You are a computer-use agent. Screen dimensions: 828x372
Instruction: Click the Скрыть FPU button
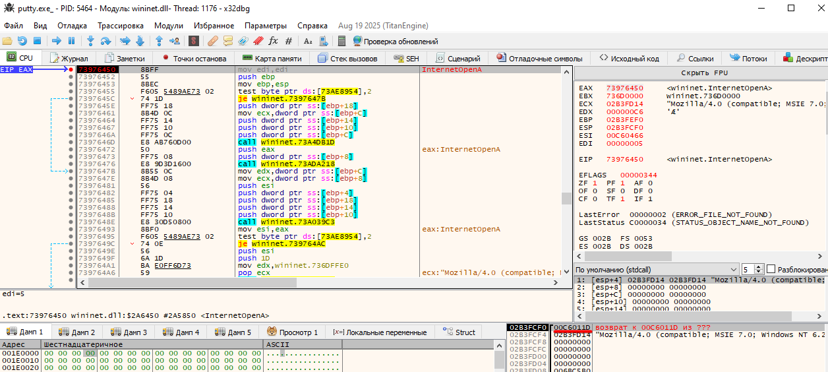point(703,73)
